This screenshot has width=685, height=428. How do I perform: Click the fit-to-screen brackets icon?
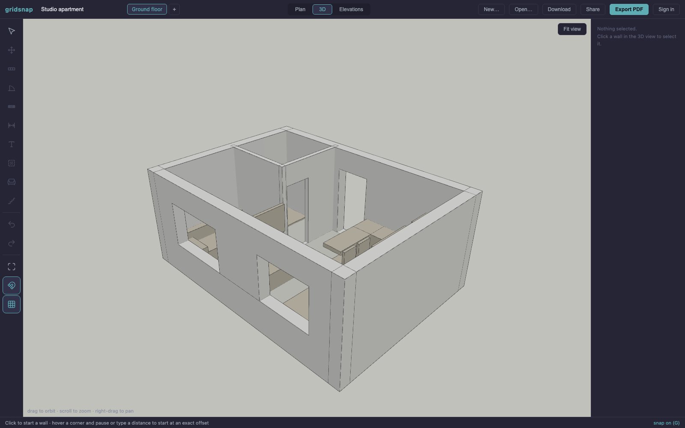coord(12,267)
